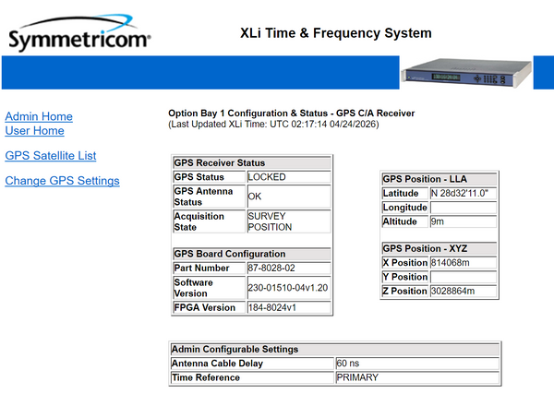Click the Part Number field 87-8028-02

click(x=287, y=269)
